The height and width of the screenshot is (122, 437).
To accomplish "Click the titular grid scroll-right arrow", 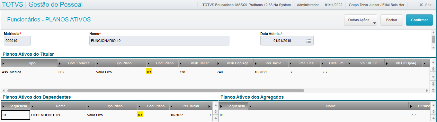I will pos(427,91).
